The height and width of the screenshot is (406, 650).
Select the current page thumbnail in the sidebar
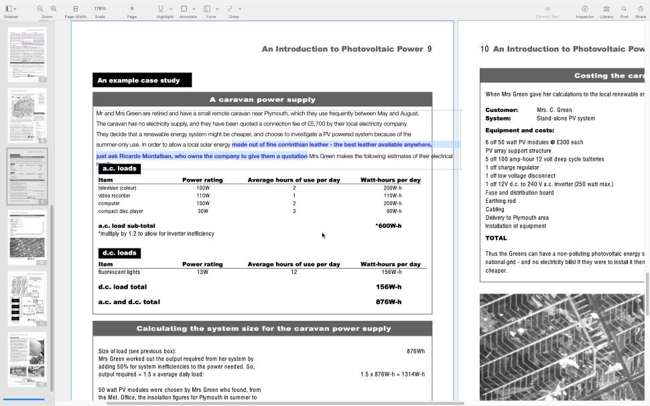[26, 176]
